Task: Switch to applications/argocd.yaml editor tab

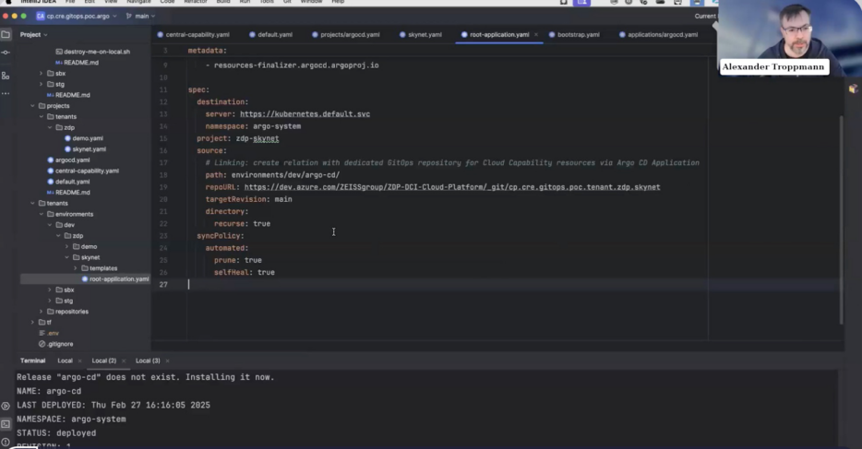Action: coord(658,35)
